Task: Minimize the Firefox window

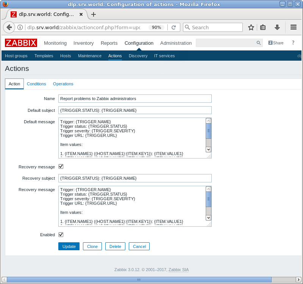Action: coord(283,4)
